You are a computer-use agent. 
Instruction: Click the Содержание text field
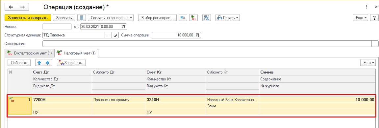pos(207,44)
